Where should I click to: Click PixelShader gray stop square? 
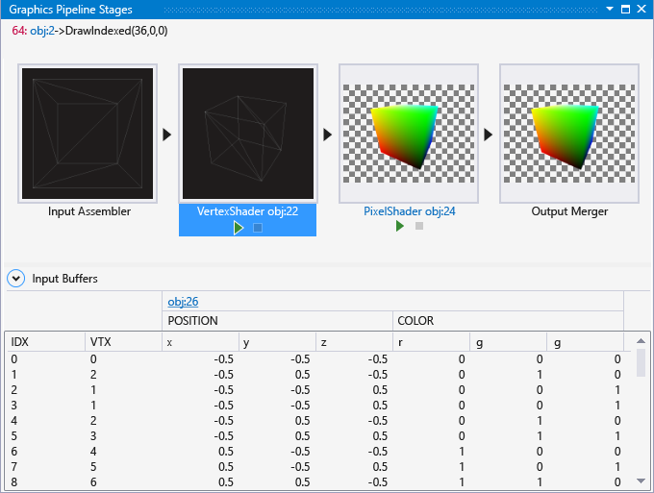[419, 226]
